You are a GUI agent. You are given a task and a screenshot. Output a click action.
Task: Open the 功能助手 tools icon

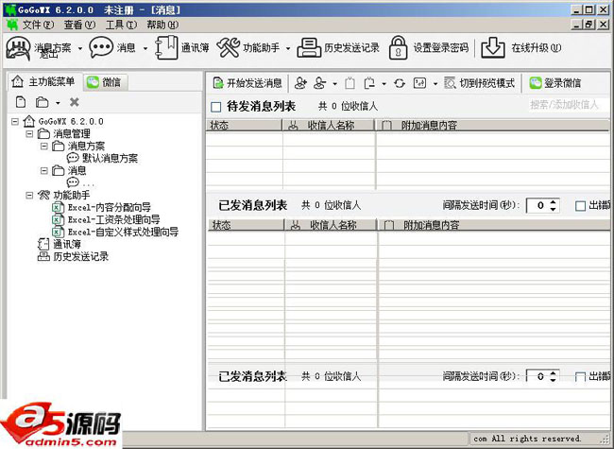pos(229,47)
